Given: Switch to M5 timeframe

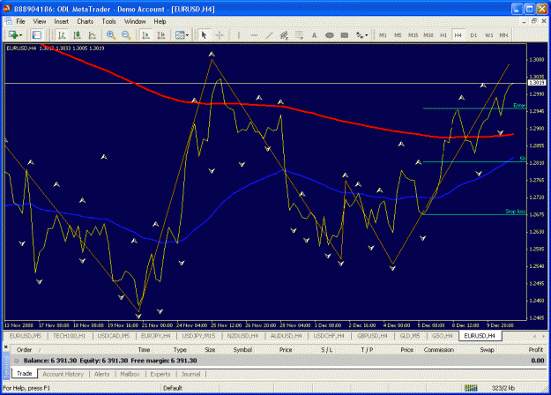Looking at the screenshot, I should [x=398, y=35].
